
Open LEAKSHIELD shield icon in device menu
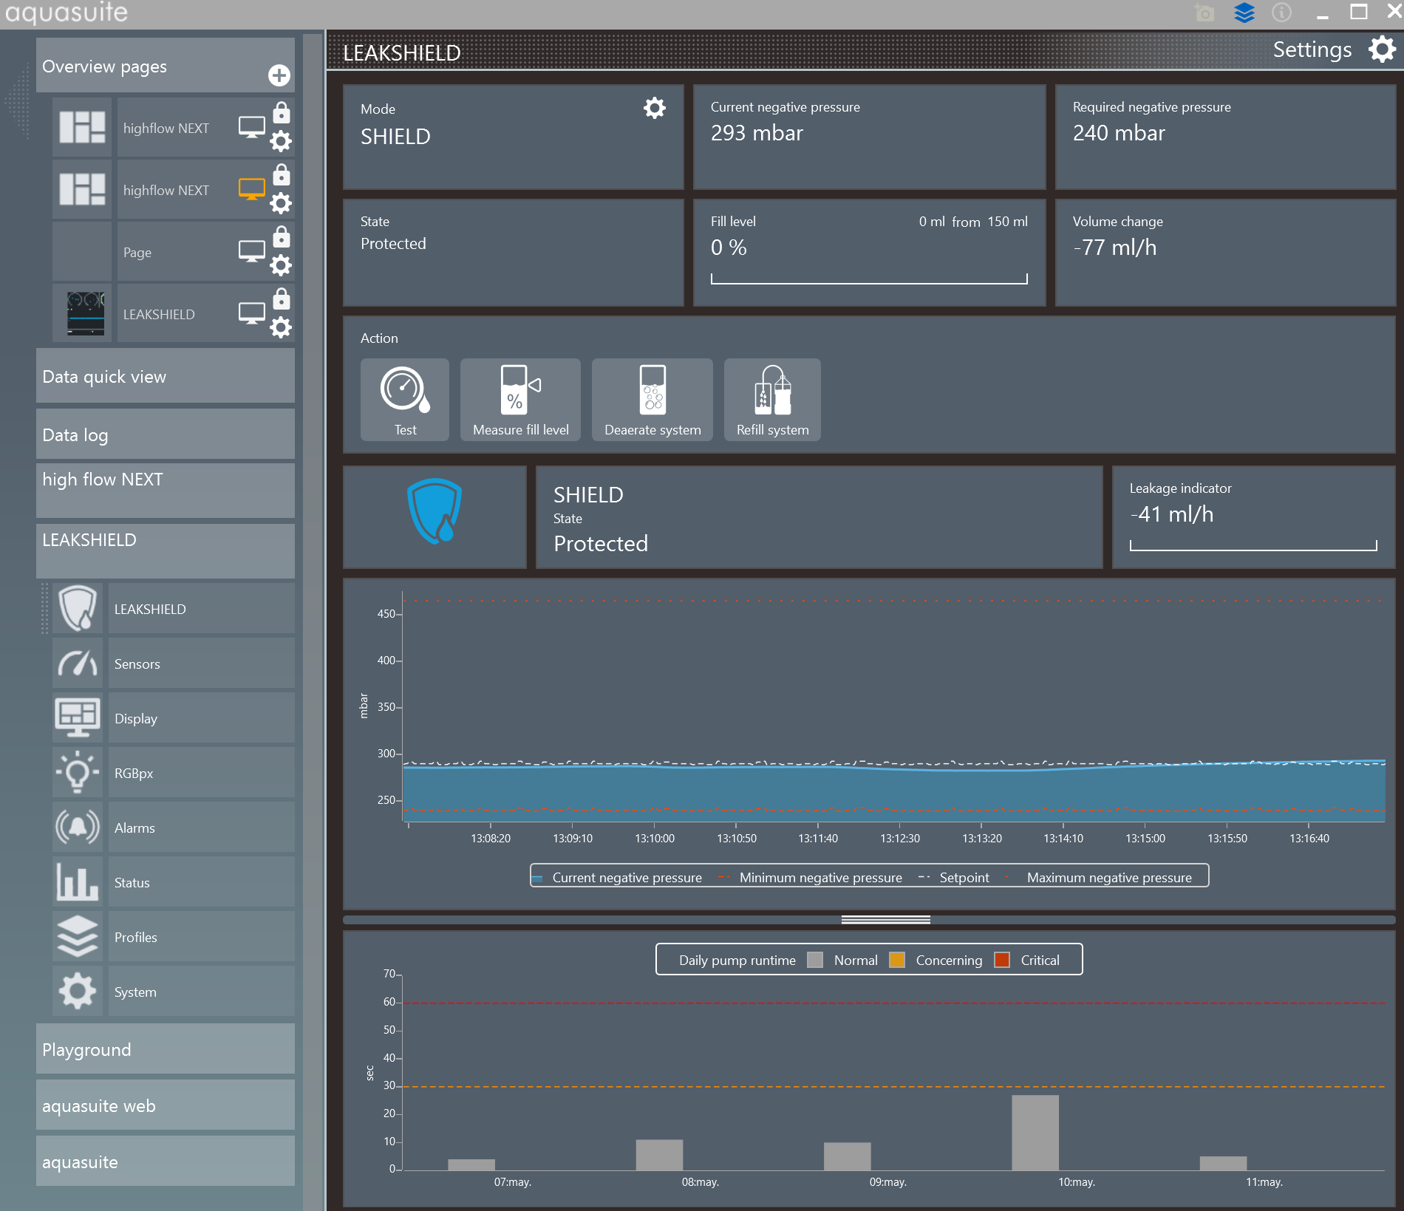tap(78, 609)
